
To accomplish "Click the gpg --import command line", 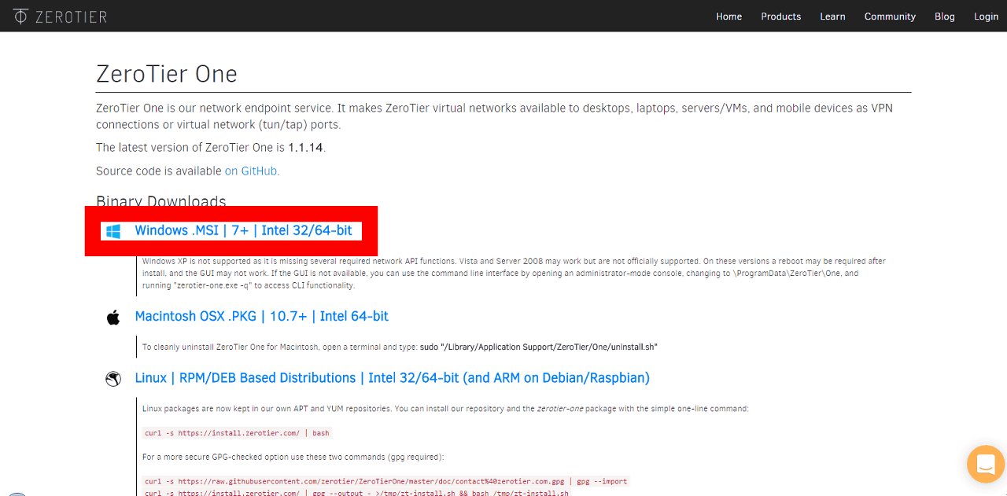I will tap(386, 481).
